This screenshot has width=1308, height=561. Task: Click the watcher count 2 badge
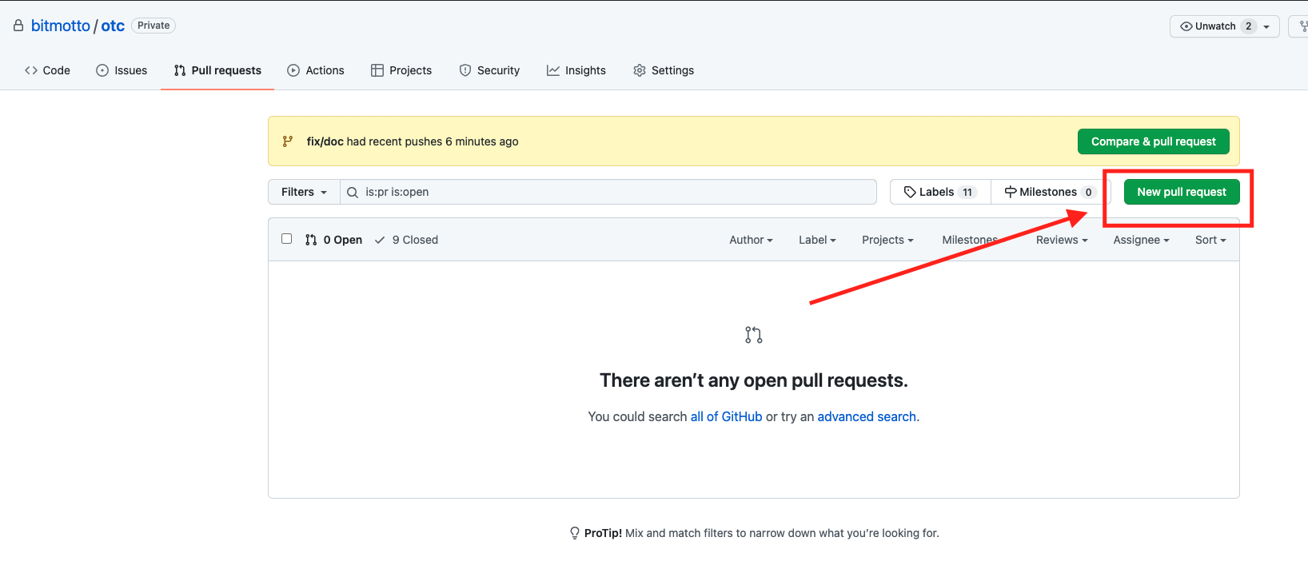(x=1249, y=26)
